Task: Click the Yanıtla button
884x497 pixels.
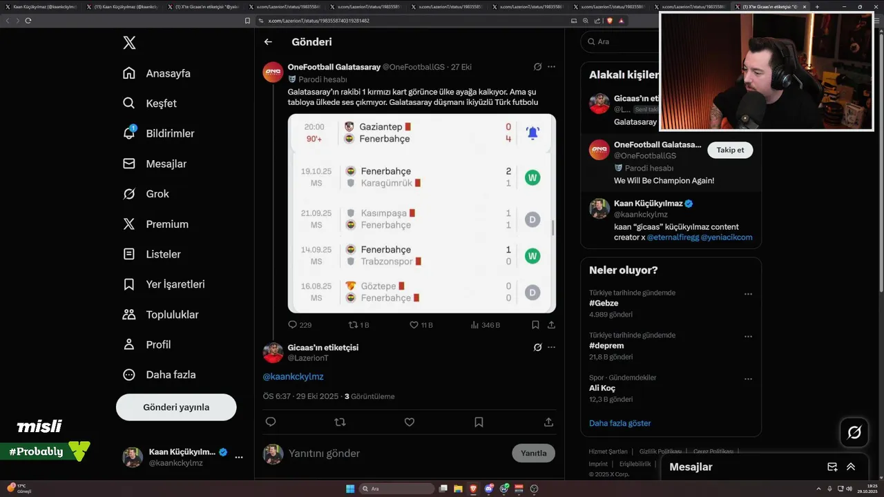Action: [x=533, y=454]
